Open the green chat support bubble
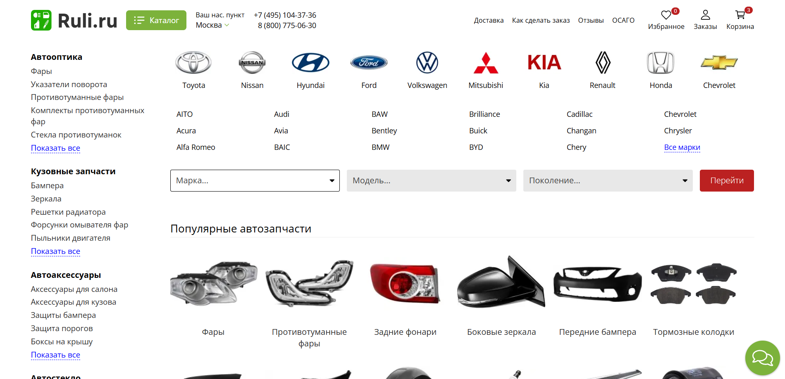785x379 pixels. click(x=762, y=358)
